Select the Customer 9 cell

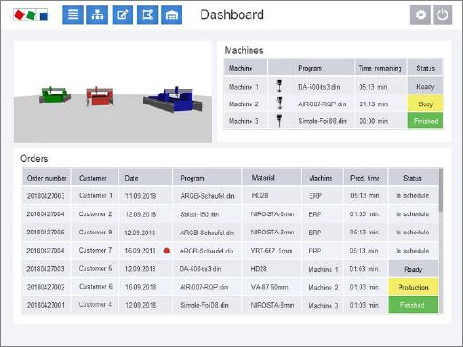pos(95,232)
